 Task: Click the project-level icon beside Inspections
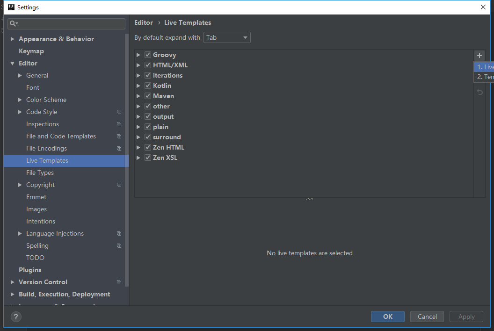119,124
